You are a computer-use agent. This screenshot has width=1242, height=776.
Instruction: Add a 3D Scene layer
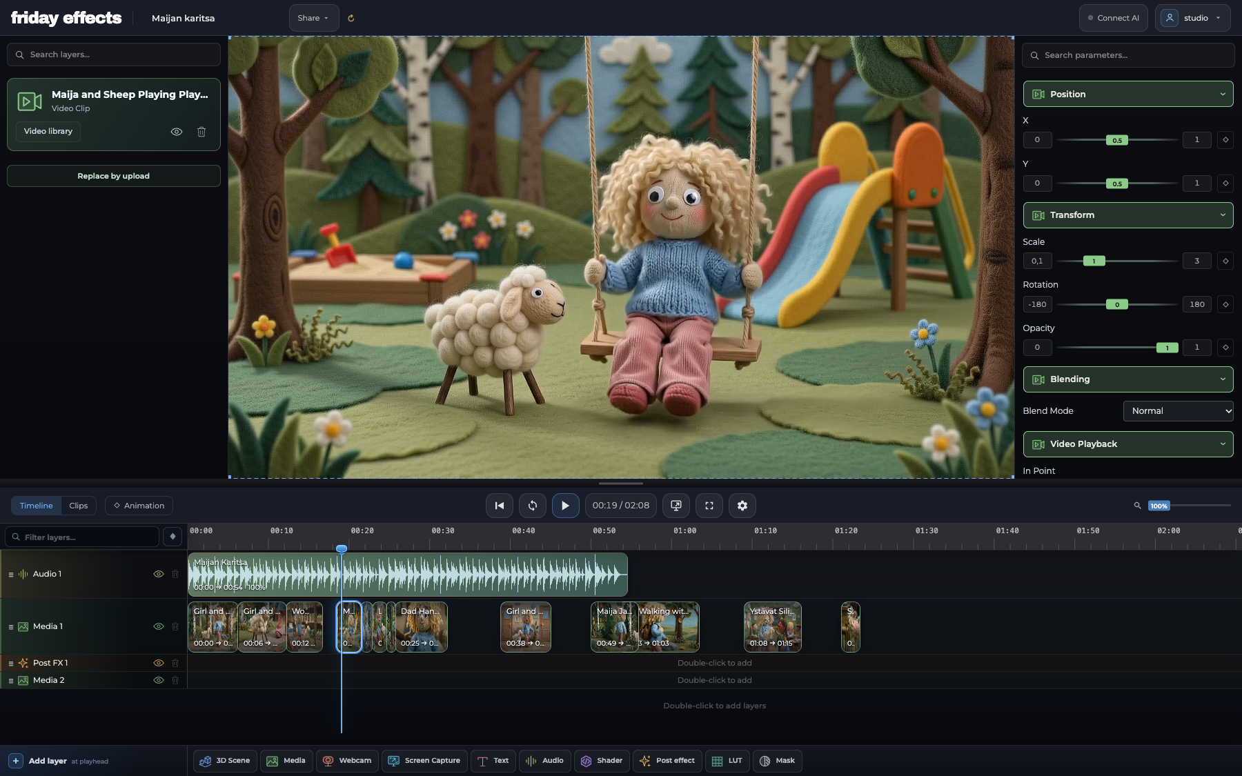click(225, 761)
